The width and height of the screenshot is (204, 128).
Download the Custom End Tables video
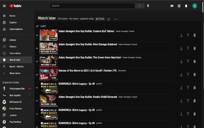pos(181,35)
